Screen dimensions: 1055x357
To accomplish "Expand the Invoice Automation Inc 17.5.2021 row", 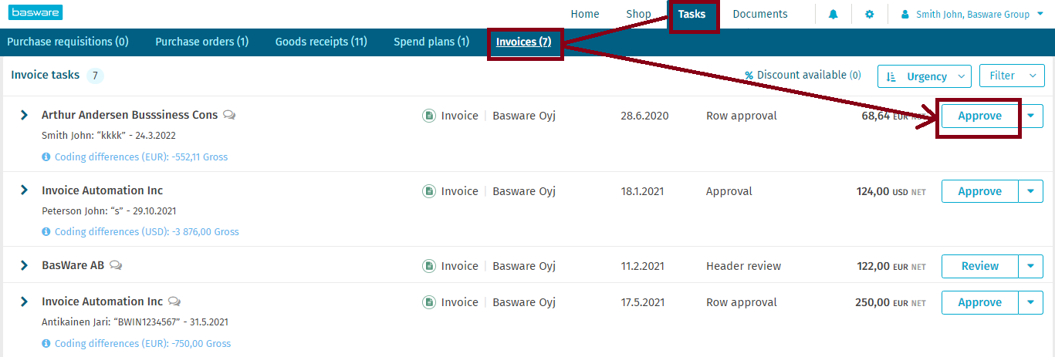I will 24,301.
